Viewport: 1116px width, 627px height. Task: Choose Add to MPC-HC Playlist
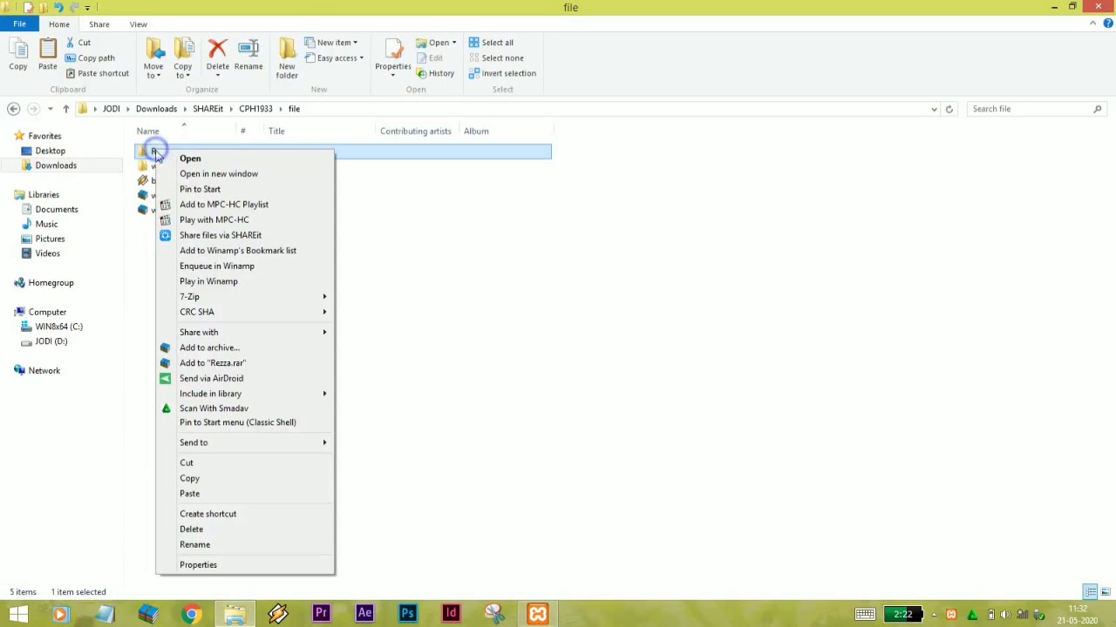(x=245, y=205)
